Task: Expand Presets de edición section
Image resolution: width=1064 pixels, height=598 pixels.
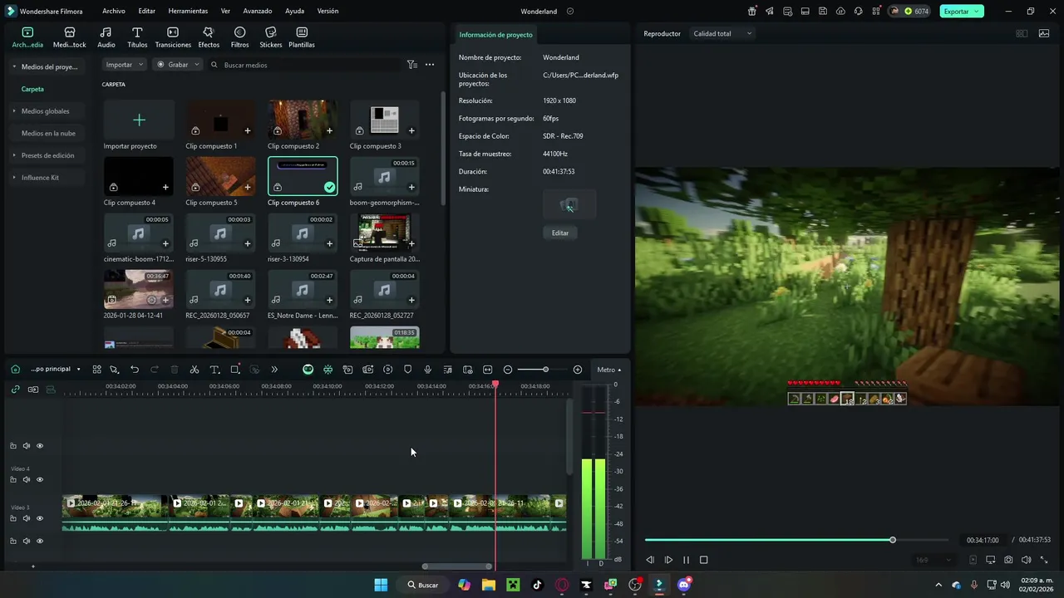Action: [13, 155]
